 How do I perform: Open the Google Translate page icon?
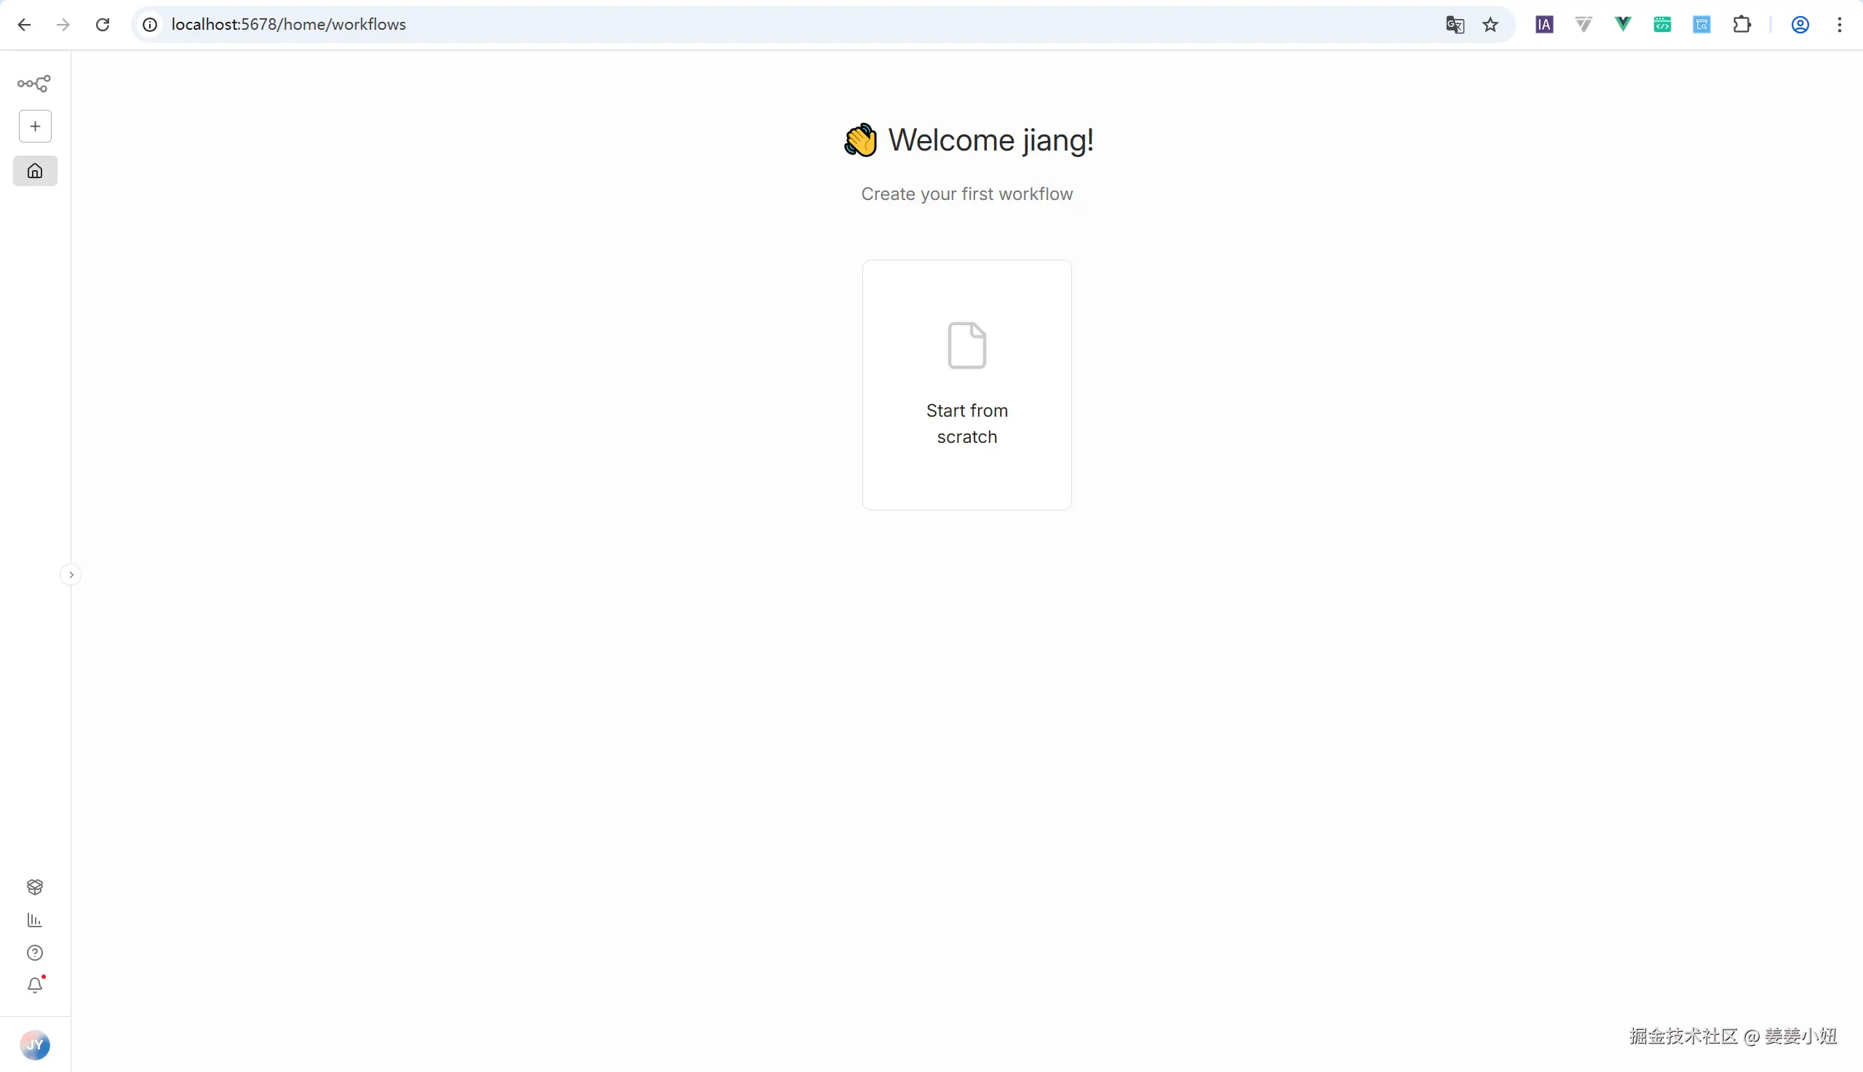pyautogui.click(x=1454, y=24)
